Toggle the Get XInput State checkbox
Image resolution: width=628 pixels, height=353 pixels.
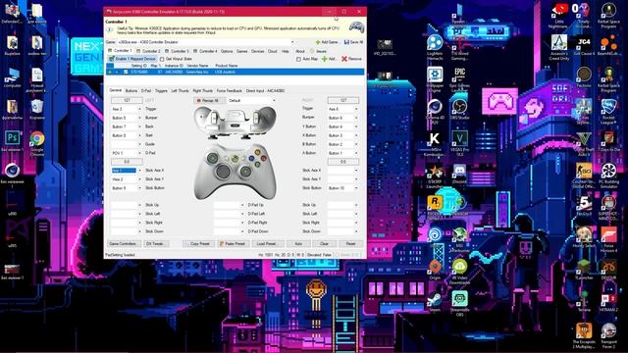tap(162, 59)
